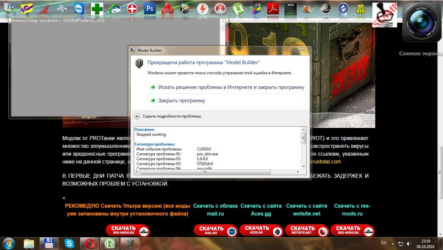Viewport: 443px width, 250px height.
Task: Click the green cross icon in the dock
Action: tap(97, 8)
